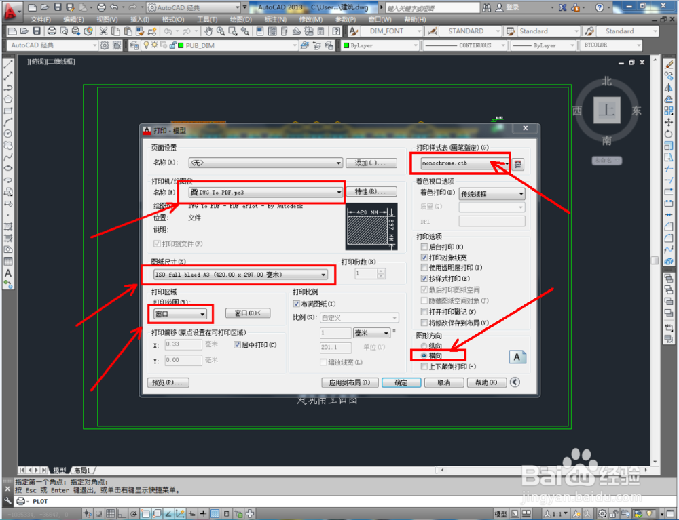Screen dimensions: 679x520
Task: Click the ViewCube top face
Action: click(606, 111)
